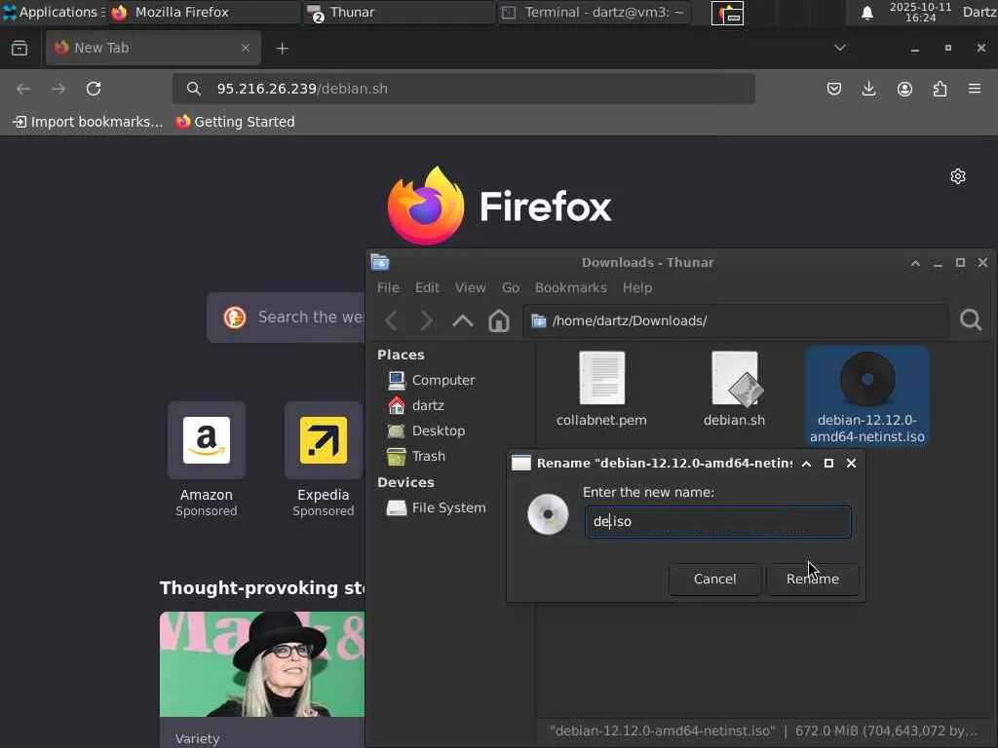The width and height of the screenshot is (998, 748).
Task: Open the Variety story thumbnail
Action: [x=262, y=664]
